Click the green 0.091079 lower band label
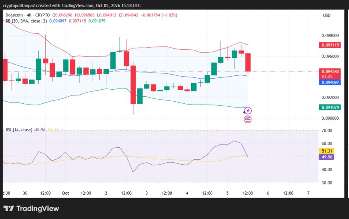The height and width of the screenshot is (219, 349). (x=330, y=107)
